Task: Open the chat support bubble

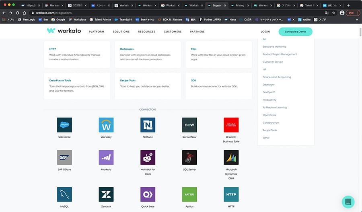Action: point(348,202)
